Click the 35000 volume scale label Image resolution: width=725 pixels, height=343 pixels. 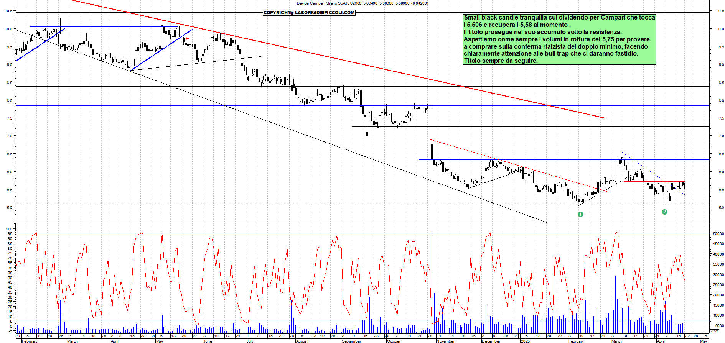click(718, 264)
